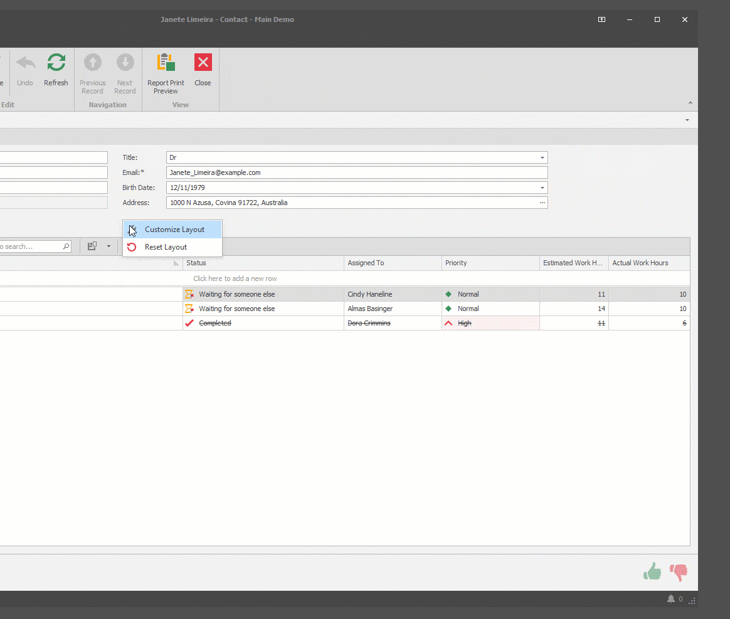Choose Reset Layout from context menu

click(x=172, y=247)
